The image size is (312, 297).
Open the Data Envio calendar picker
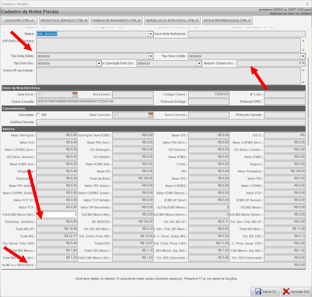pyautogui.click(x=75, y=94)
